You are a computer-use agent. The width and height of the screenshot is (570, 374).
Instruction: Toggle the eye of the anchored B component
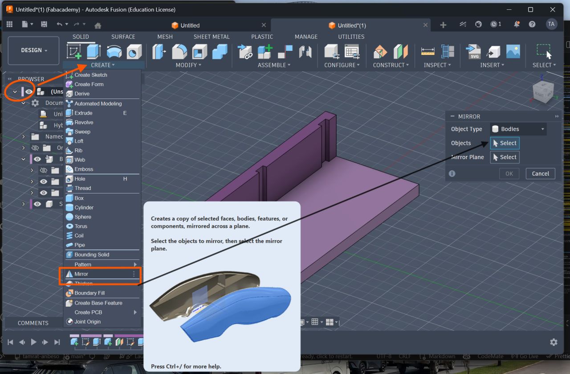(37, 159)
